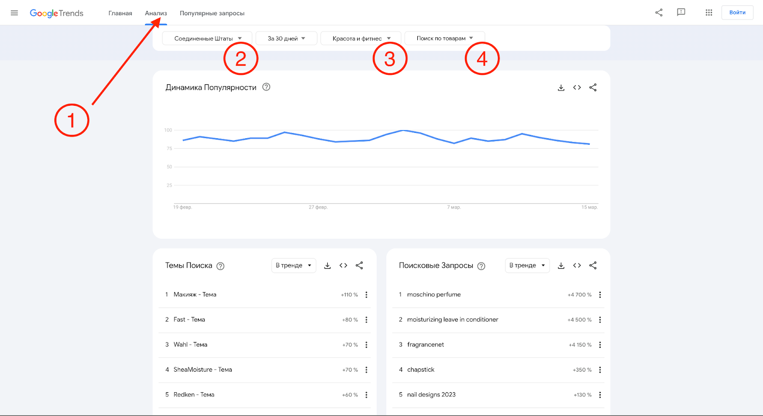Open help for Динамика Популярности

(x=267, y=87)
